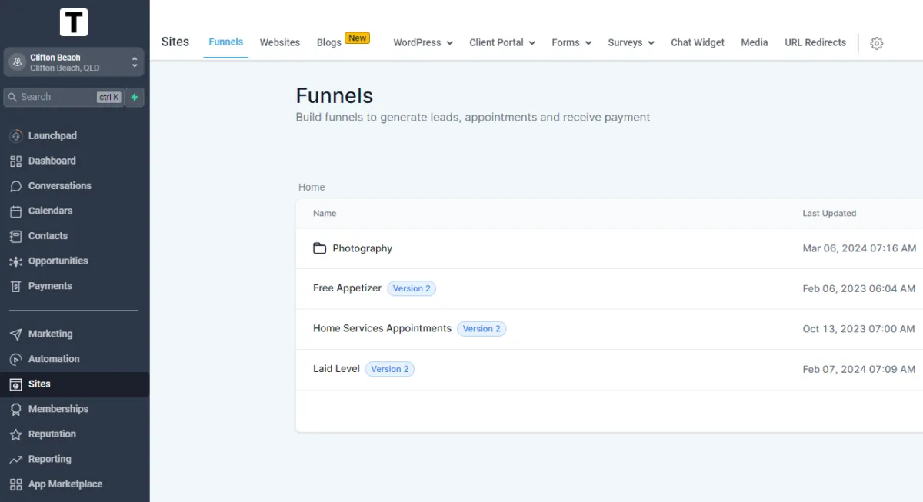The height and width of the screenshot is (502, 923).
Task: Click the Sites heading text
Action: click(x=175, y=42)
